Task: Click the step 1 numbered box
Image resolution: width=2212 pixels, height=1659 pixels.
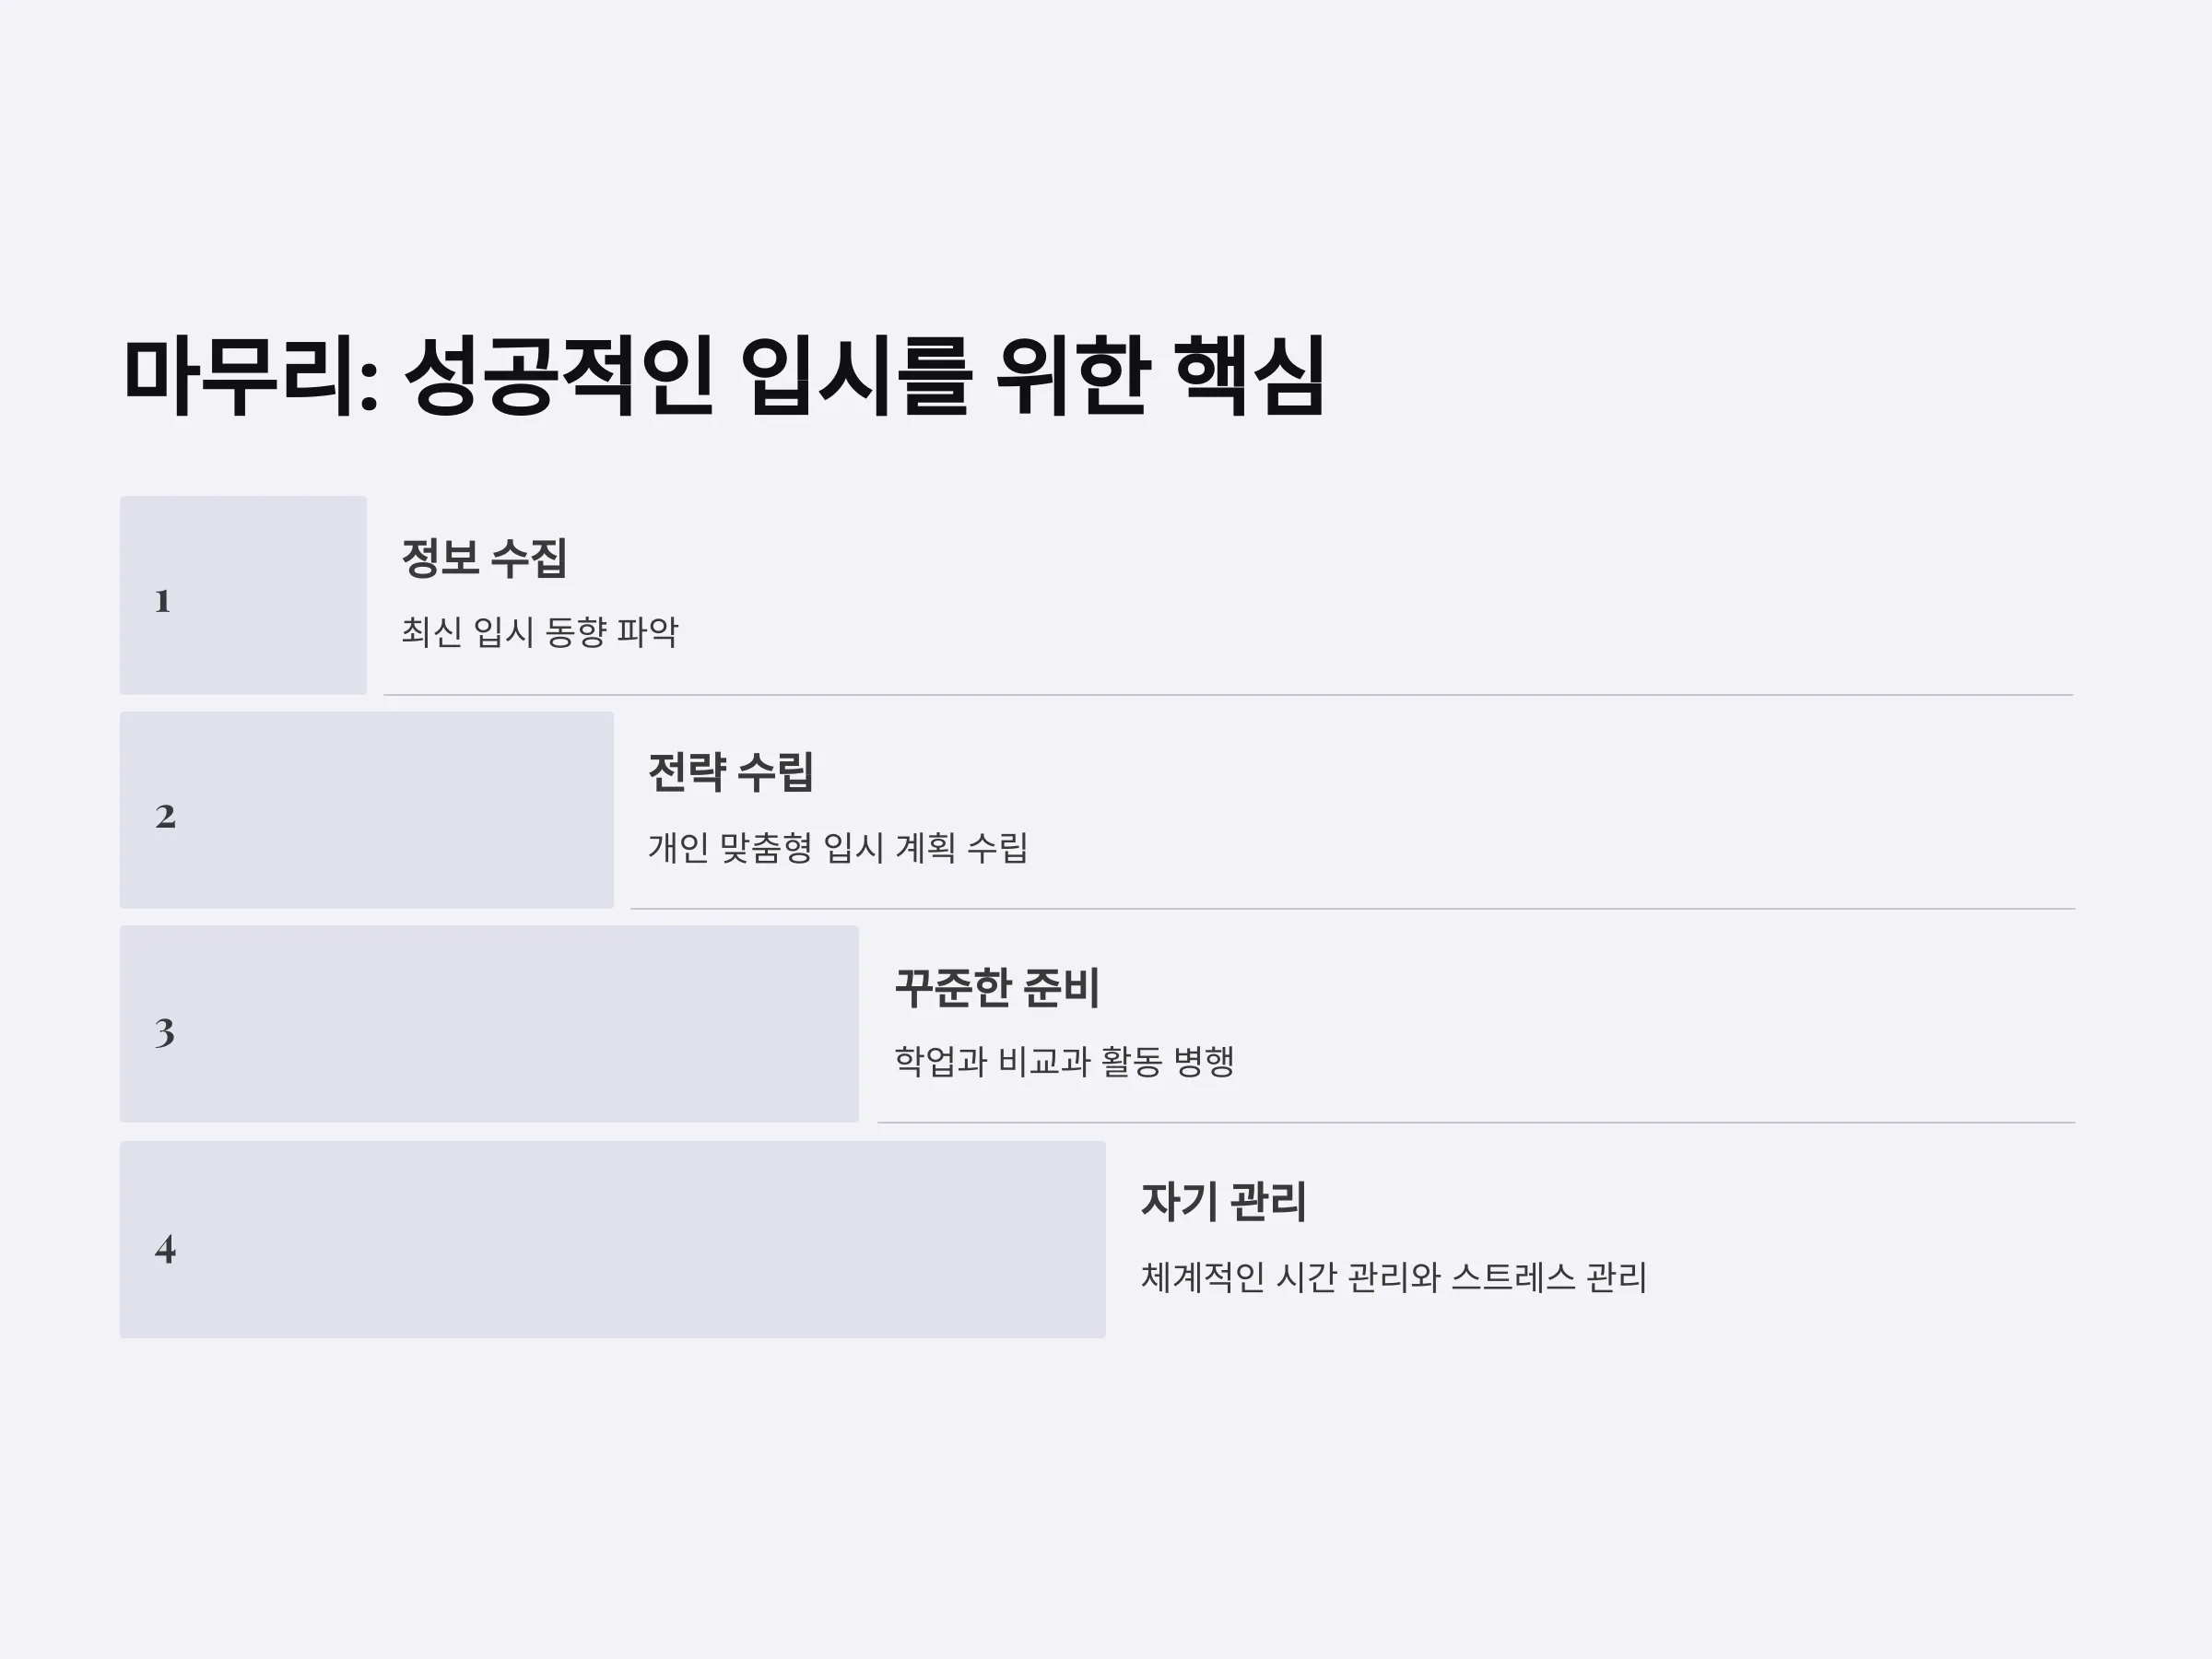Action: [x=243, y=595]
